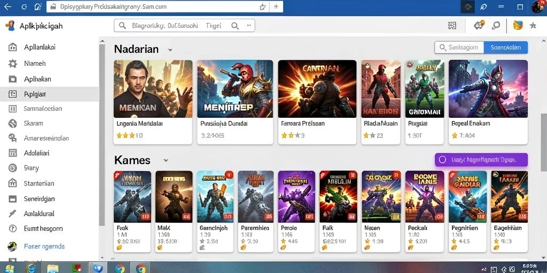
Task: Type in the store search box
Action: 184,26
